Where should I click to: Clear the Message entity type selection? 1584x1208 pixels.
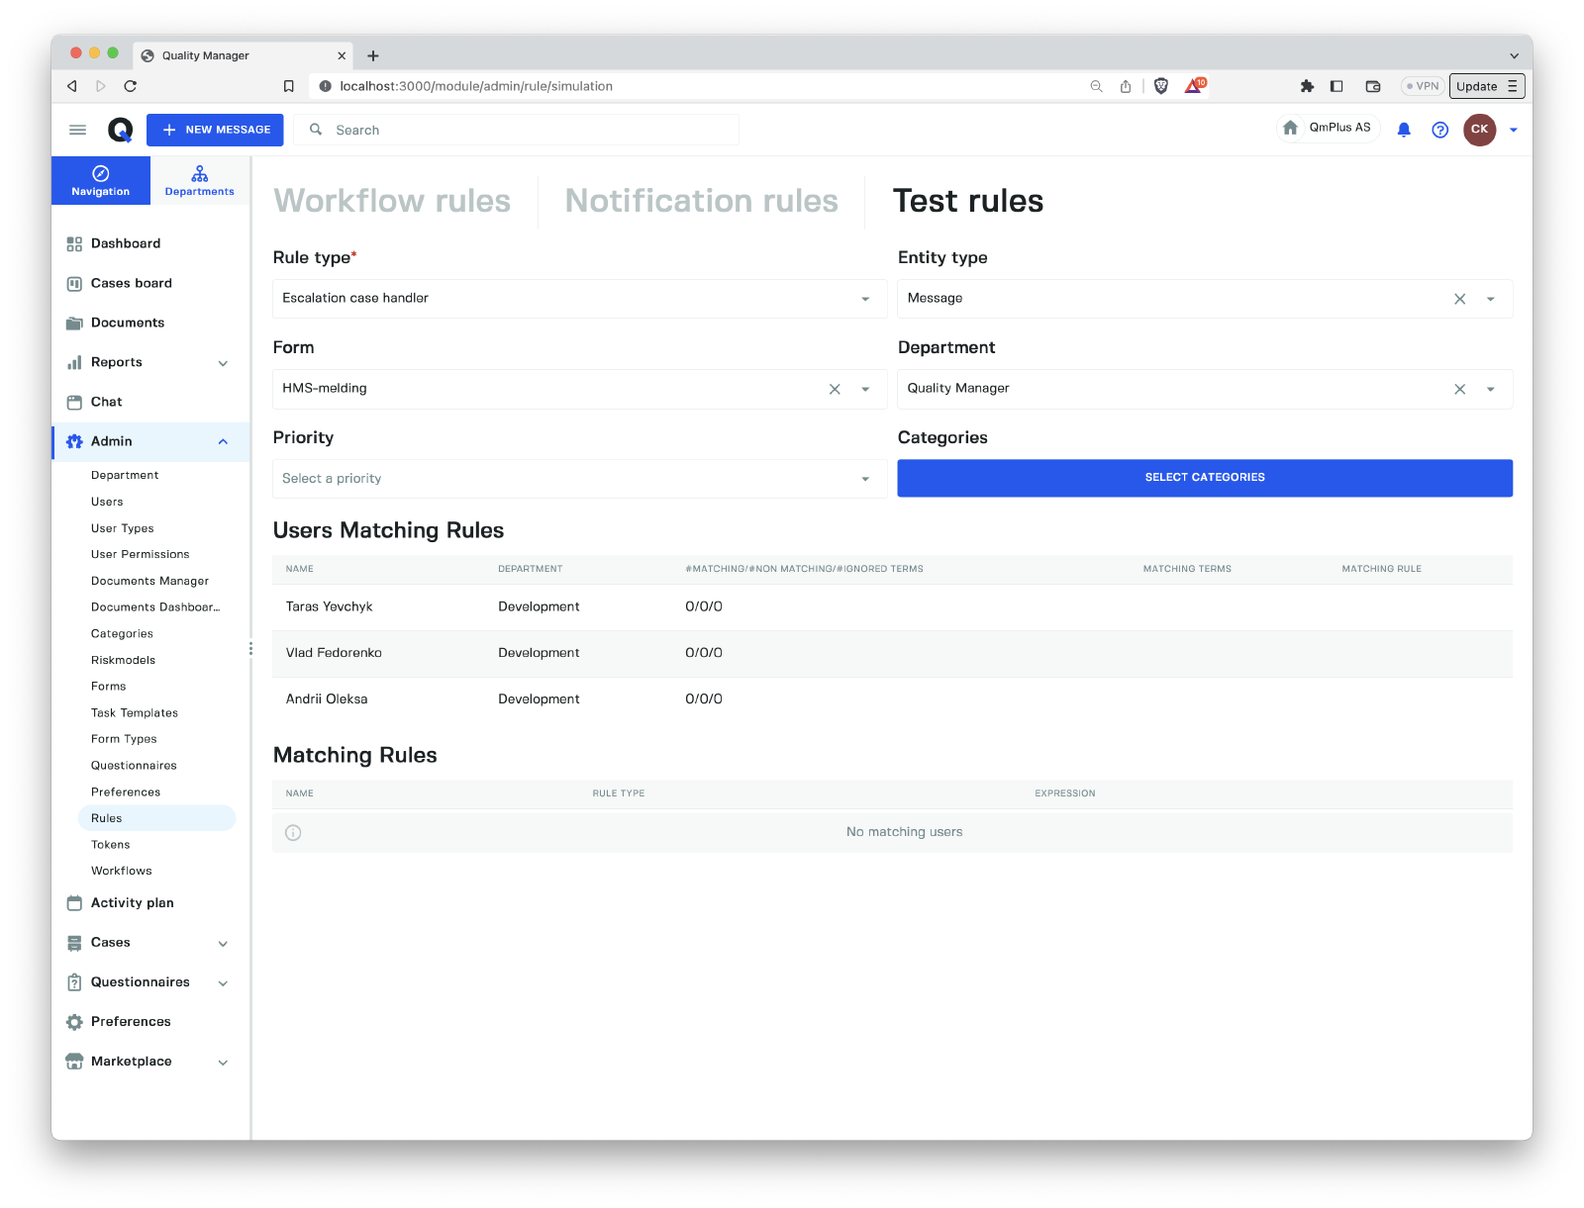(1459, 299)
